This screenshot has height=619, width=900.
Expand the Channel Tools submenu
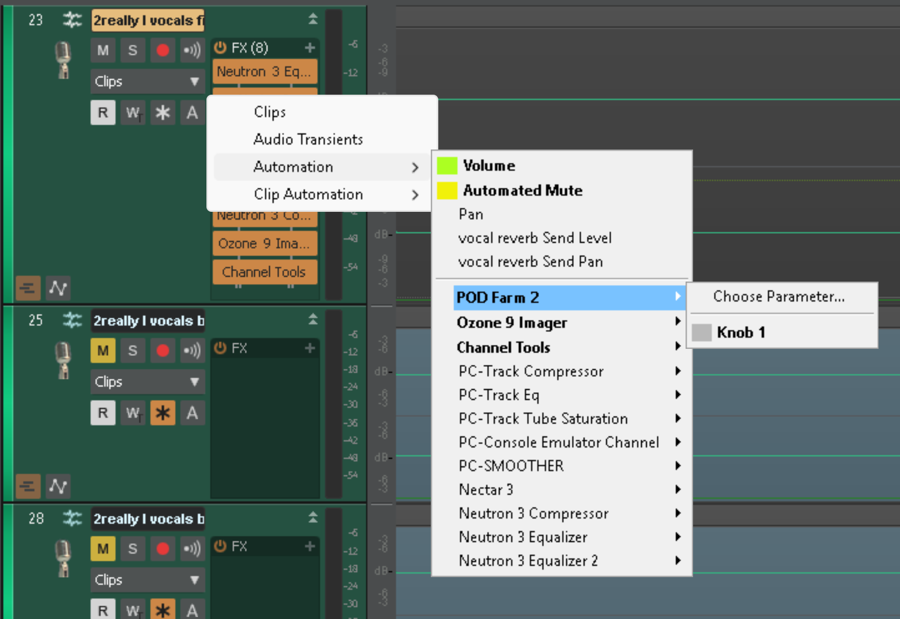pyautogui.click(x=569, y=348)
